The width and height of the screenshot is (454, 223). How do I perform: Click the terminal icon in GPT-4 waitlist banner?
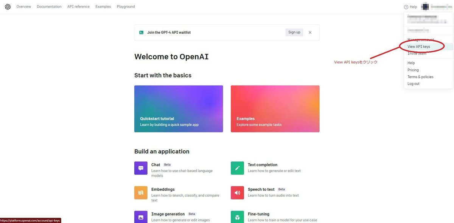141,33
